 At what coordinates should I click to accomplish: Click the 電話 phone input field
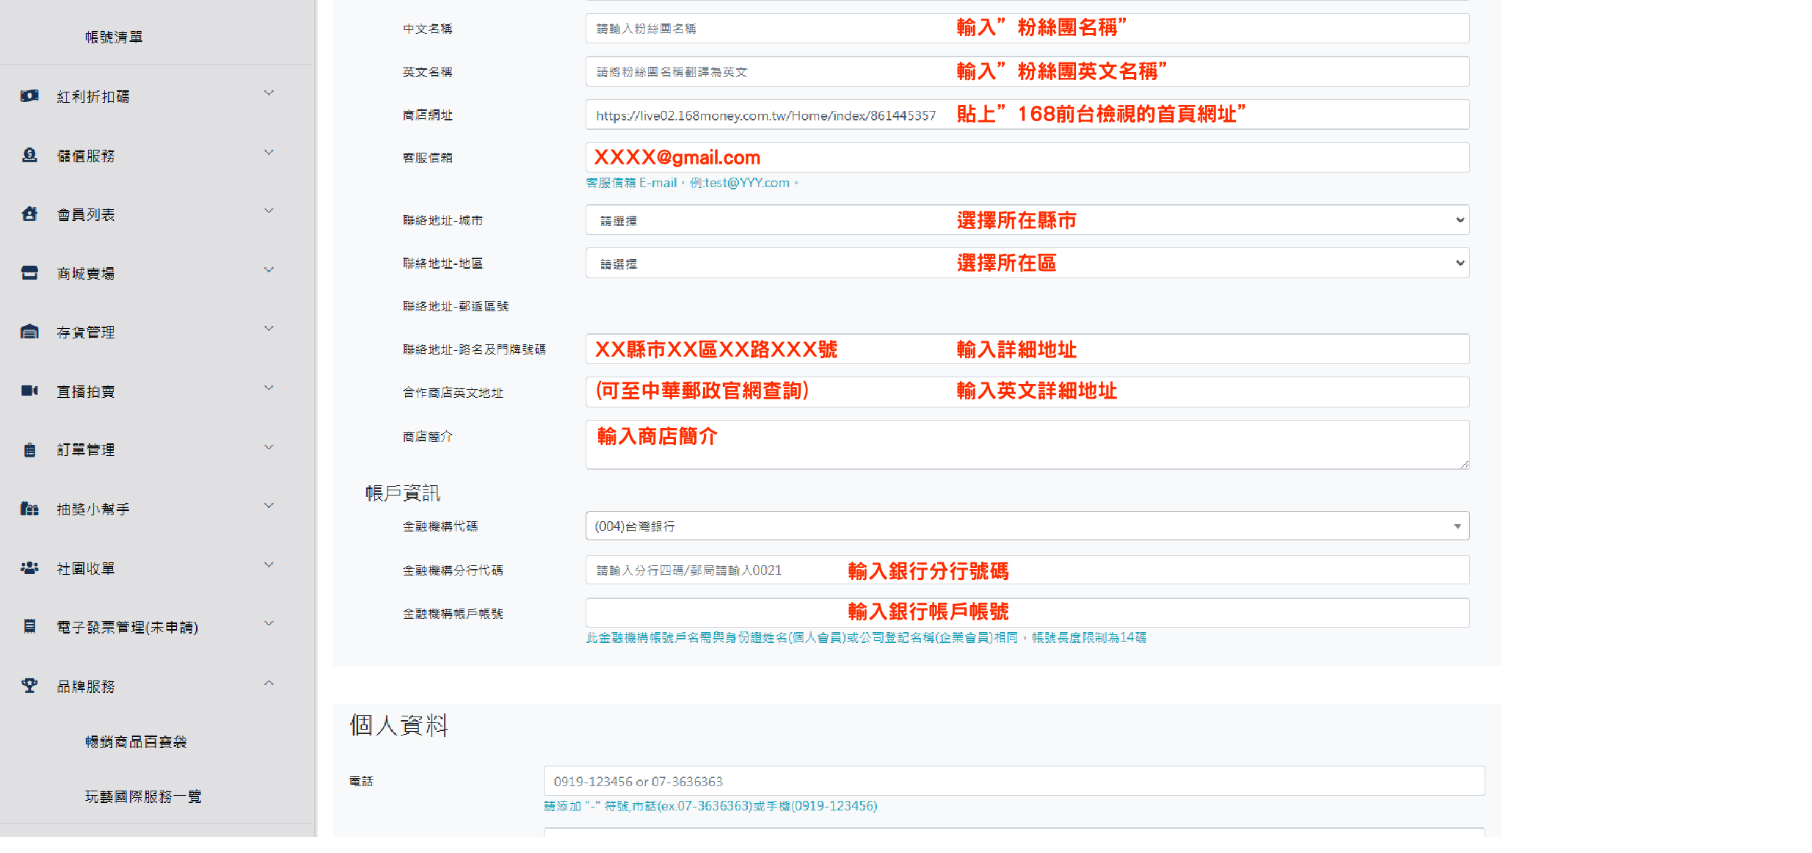(1014, 781)
